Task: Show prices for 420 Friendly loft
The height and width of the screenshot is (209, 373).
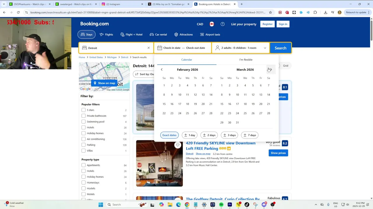Action: click(278, 153)
